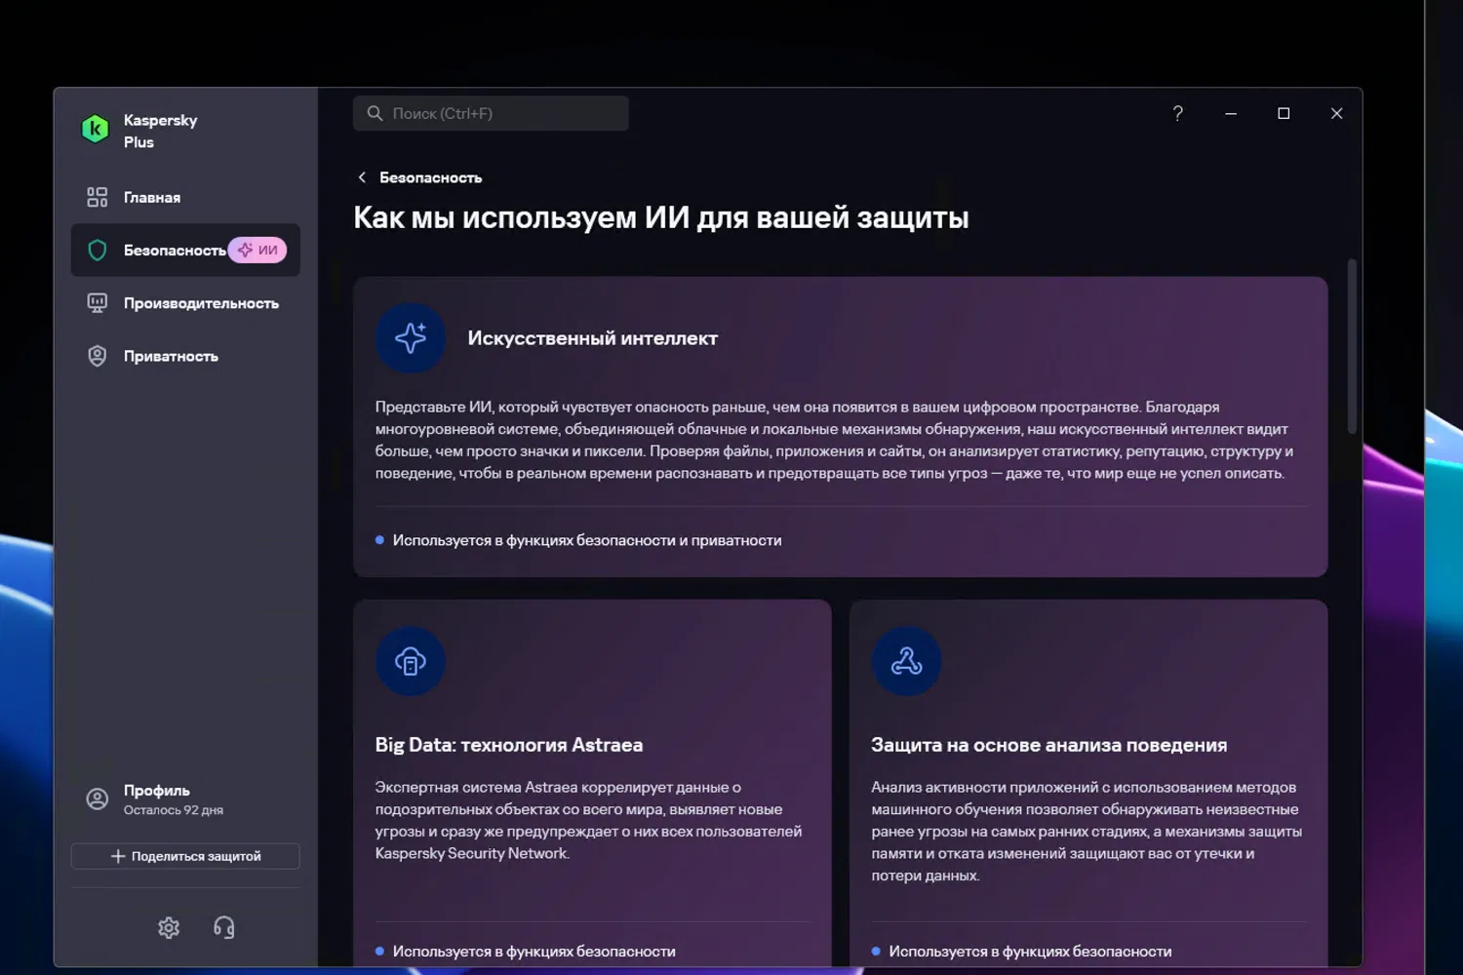Open the Приватность section
This screenshot has width=1463, height=975.
185,356
